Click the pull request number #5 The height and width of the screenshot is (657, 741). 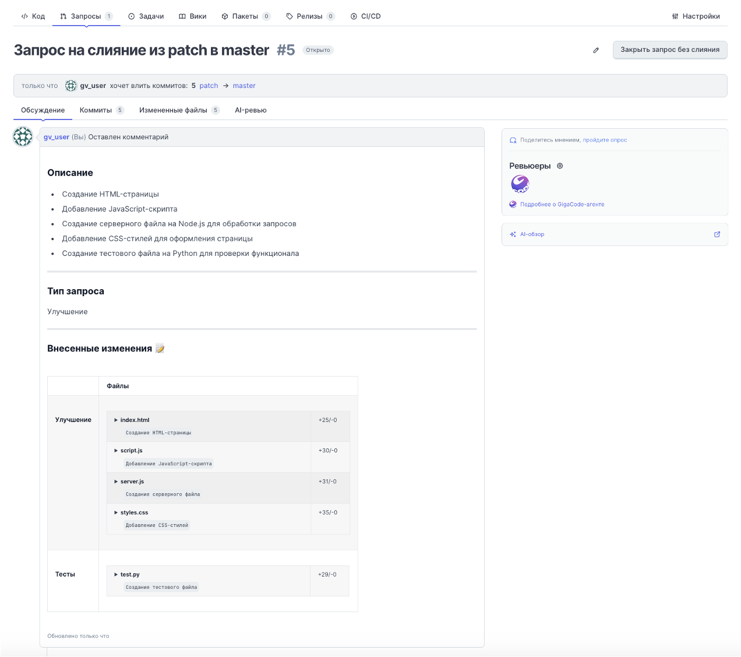[286, 50]
